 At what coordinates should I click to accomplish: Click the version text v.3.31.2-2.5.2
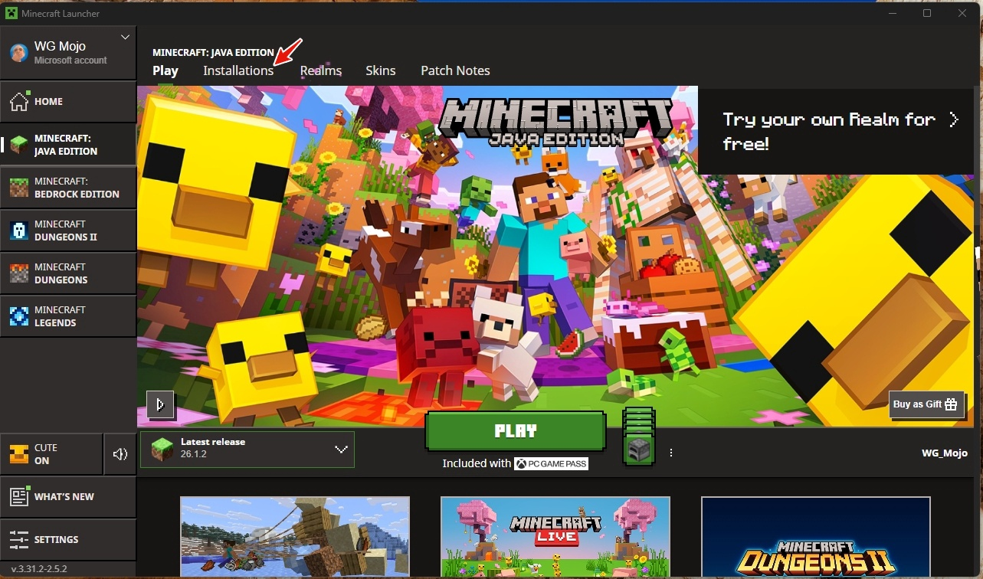point(39,569)
